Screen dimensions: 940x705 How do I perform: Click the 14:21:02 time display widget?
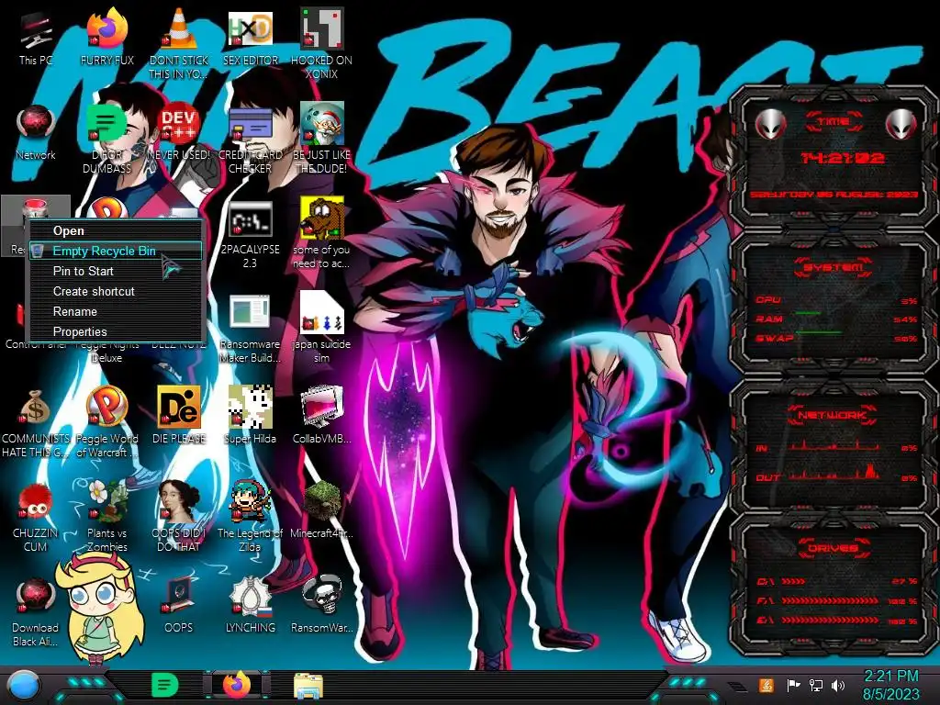pos(843,158)
